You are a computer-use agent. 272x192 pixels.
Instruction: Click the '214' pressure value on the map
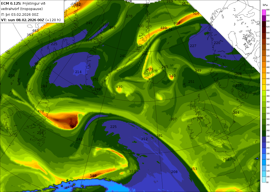point(78,72)
